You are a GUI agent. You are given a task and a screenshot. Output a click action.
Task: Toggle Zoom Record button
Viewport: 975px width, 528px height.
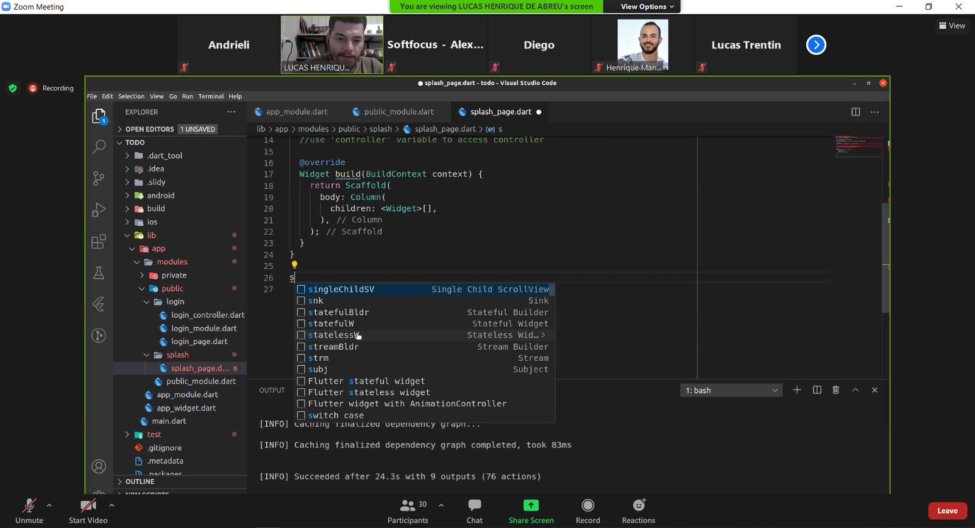coord(587,510)
